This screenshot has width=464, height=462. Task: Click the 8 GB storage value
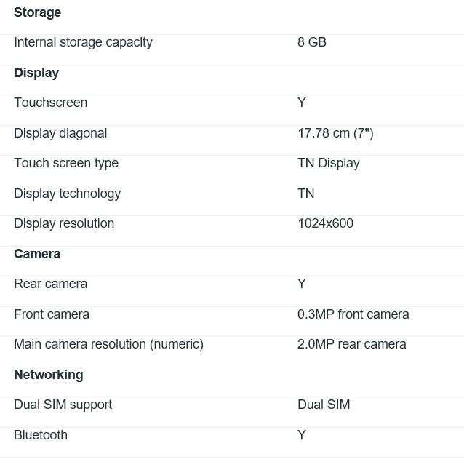(x=312, y=42)
